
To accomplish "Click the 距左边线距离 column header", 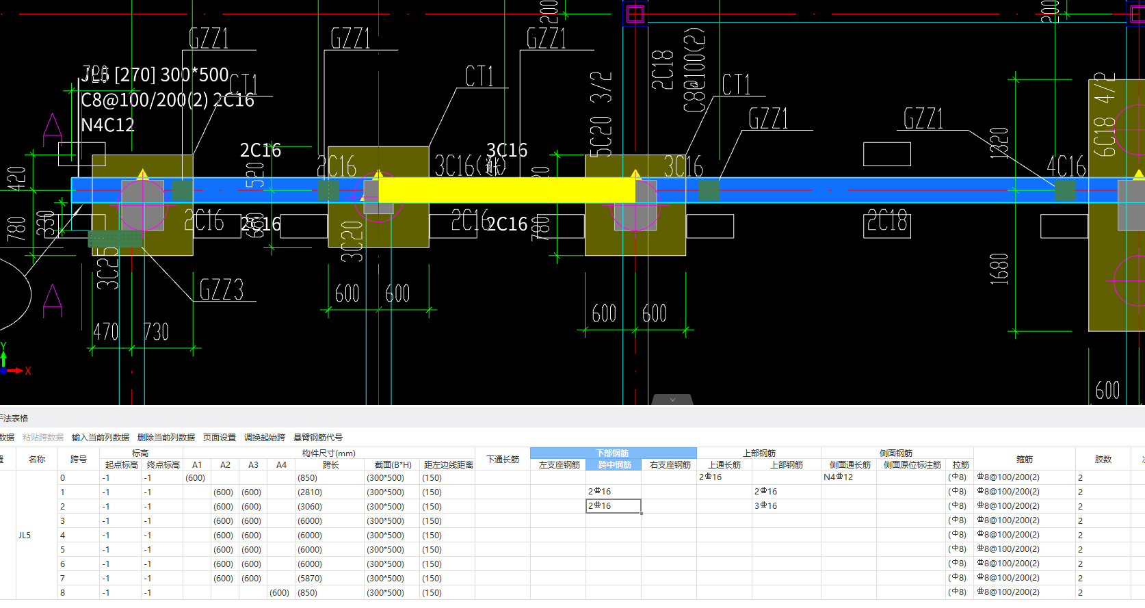I will pyautogui.click(x=448, y=465).
